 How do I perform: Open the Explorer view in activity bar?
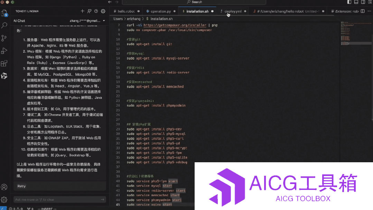tap(4, 13)
